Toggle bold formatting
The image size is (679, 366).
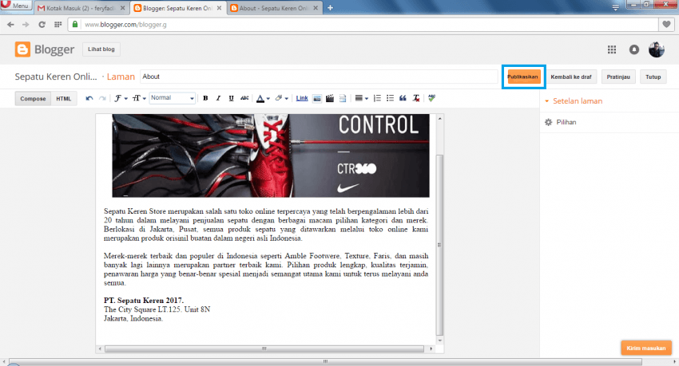coord(205,98)
